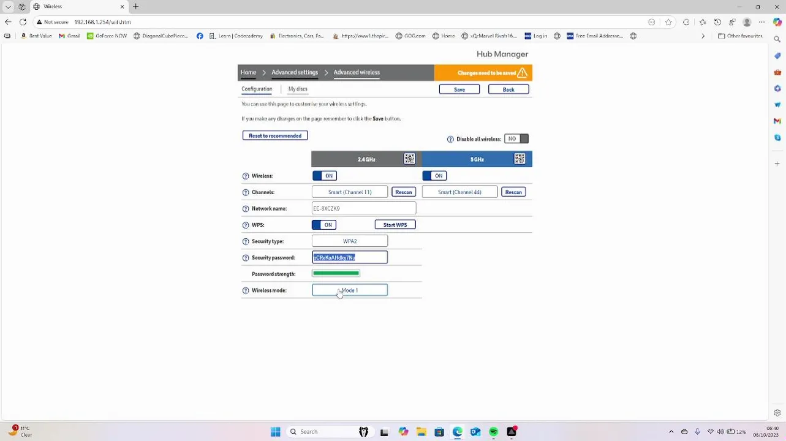
Task: Select Advanced wireless breadcrumb
Action: click(x=357, y=72)
